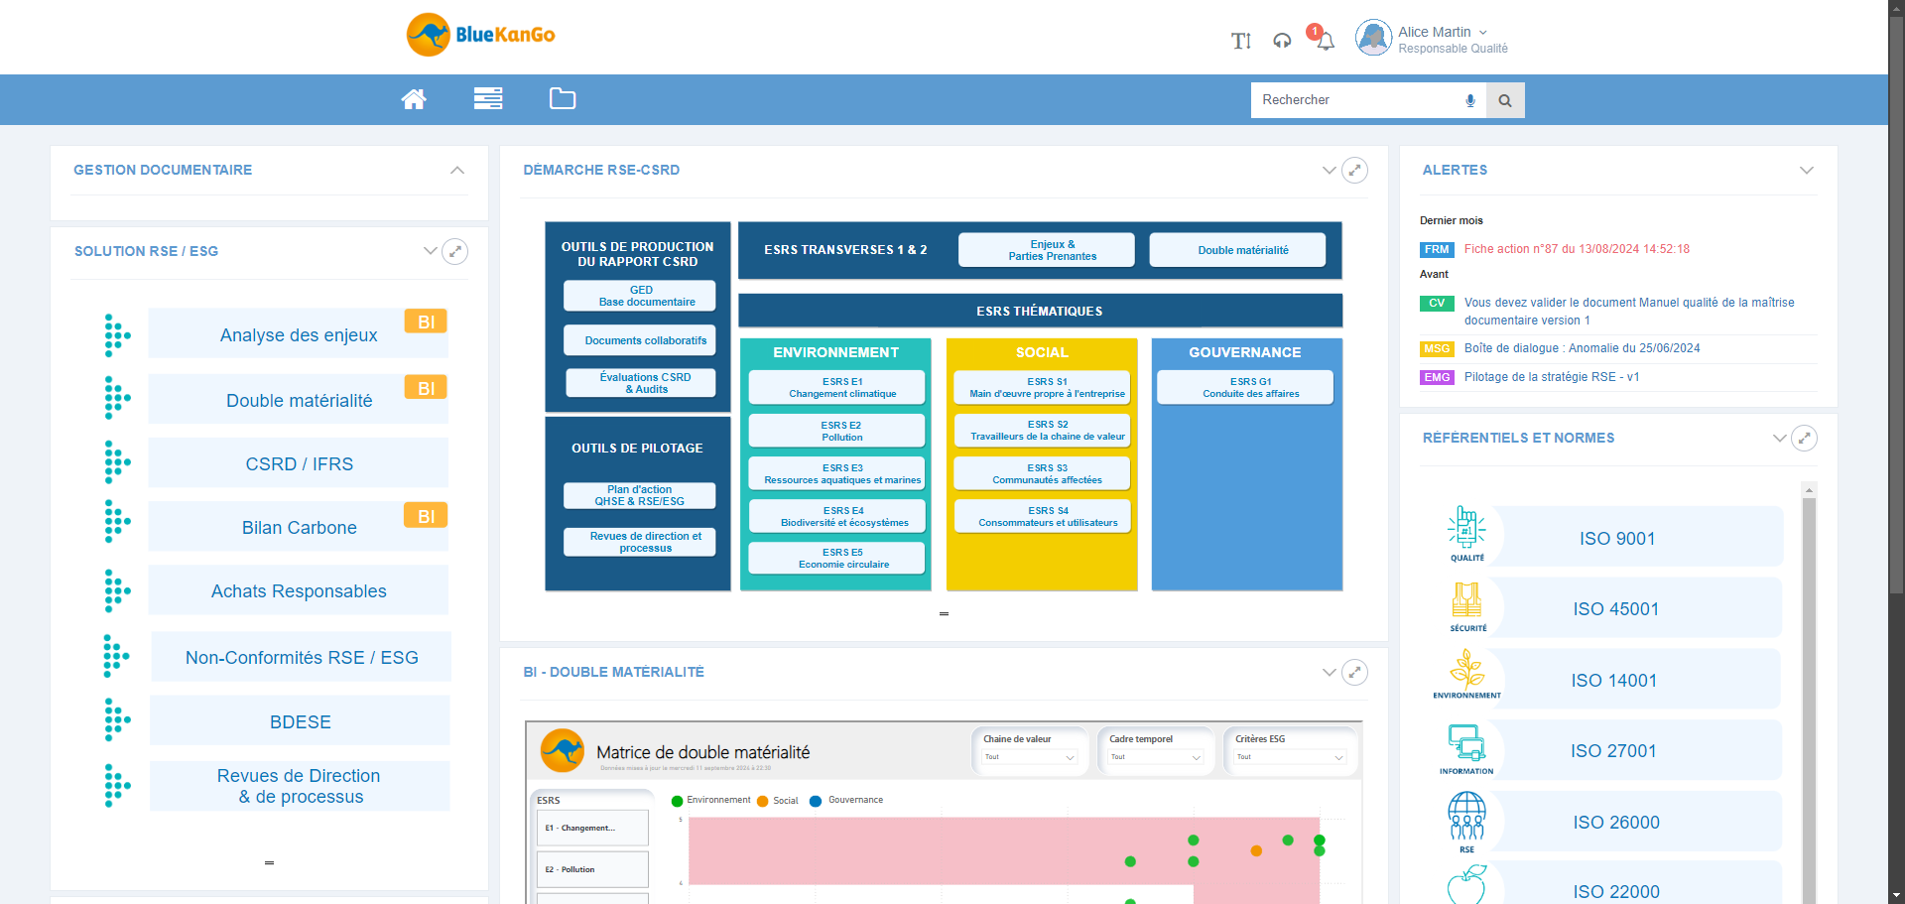1905x904 pixels.
Task: Collapse the Démarche RSE-CSRD panel chevron
Action: (x=1330, y=171)
